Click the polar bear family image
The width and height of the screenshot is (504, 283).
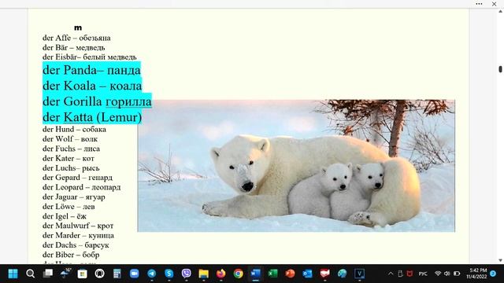point(296,166)
